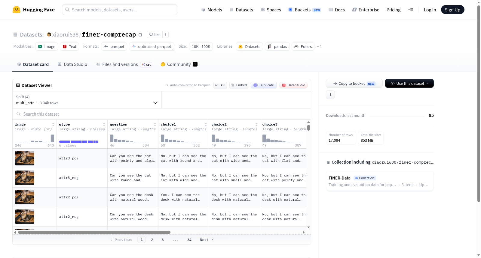Sort the image column
Screen dimensions: 481x258
point(53,124)
